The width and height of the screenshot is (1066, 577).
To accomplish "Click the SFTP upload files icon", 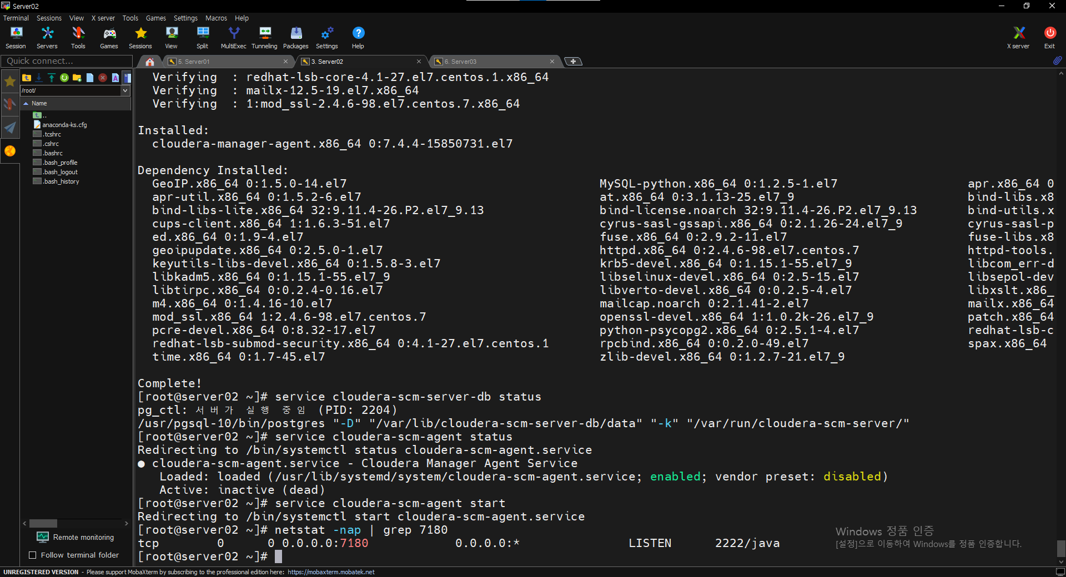I will [52, 78].
